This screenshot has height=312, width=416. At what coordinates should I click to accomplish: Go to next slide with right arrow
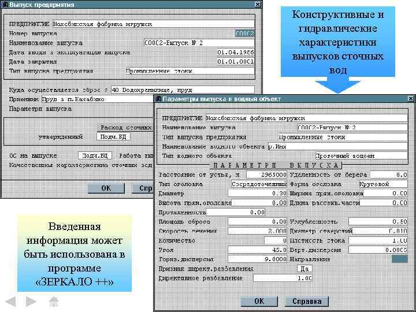[31, 302]
